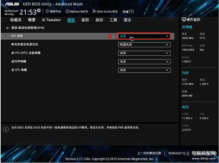
Task: Open ErP 支持 dropdown
Action: pos(144,36)
